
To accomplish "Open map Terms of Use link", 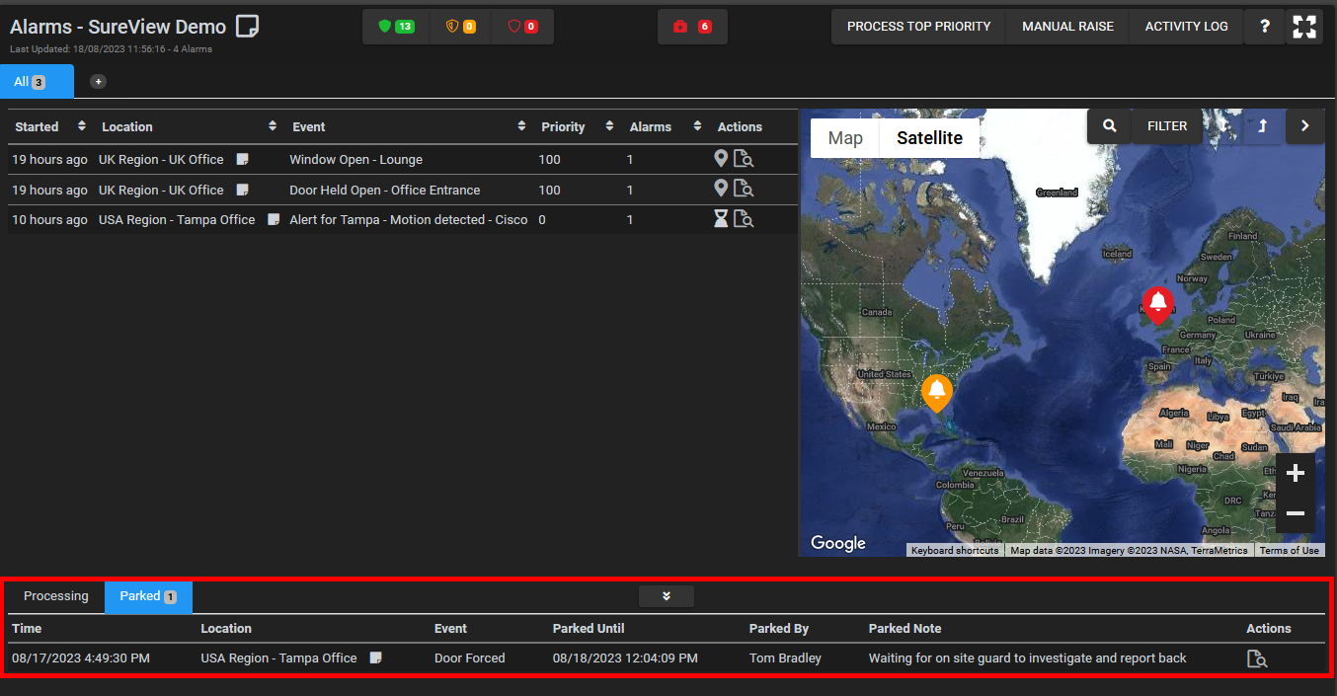I will point(1289,551).
